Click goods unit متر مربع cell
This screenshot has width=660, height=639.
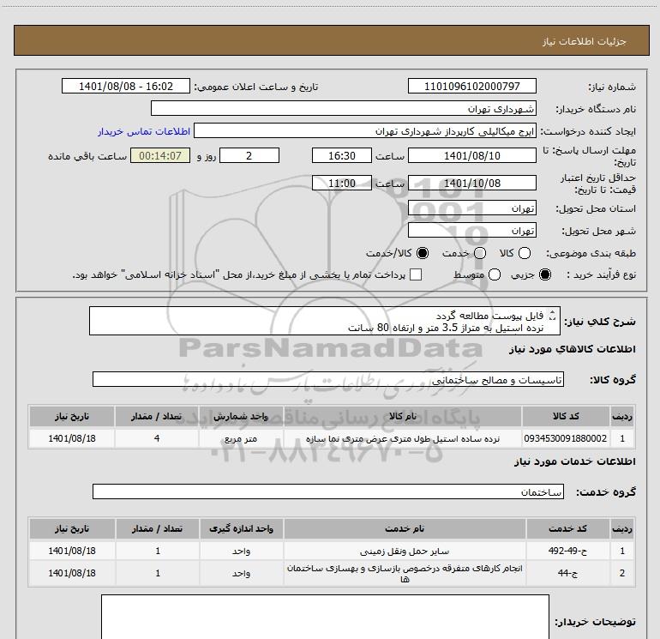241,438
